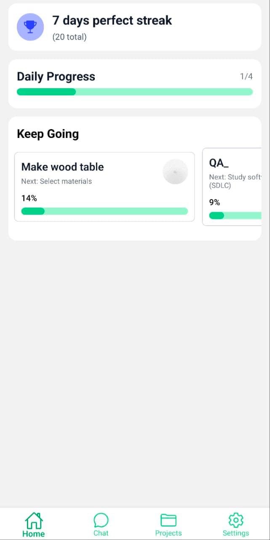Screen dimensions: 270x540
Task: Tap the Next: Select materials step text
Action: click(57, 181)
